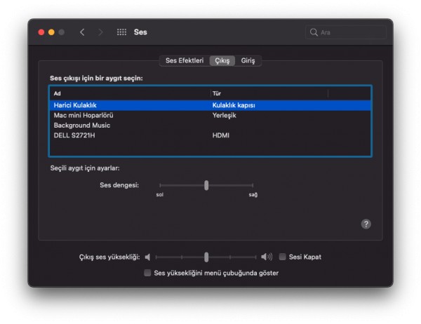
Task: Click the HDMI type cell
Action: (221, 135)
